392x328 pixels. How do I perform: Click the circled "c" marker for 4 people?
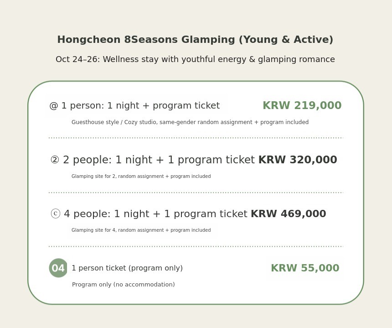coord(56,214)
